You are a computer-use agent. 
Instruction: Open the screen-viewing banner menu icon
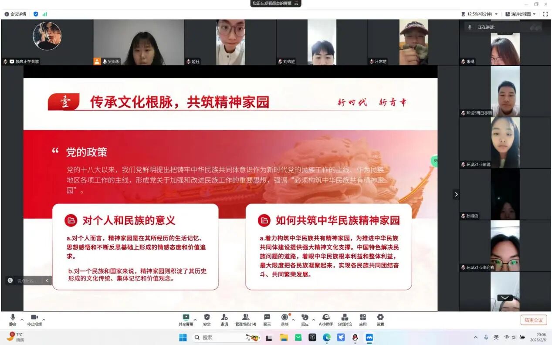pos(296,3)
